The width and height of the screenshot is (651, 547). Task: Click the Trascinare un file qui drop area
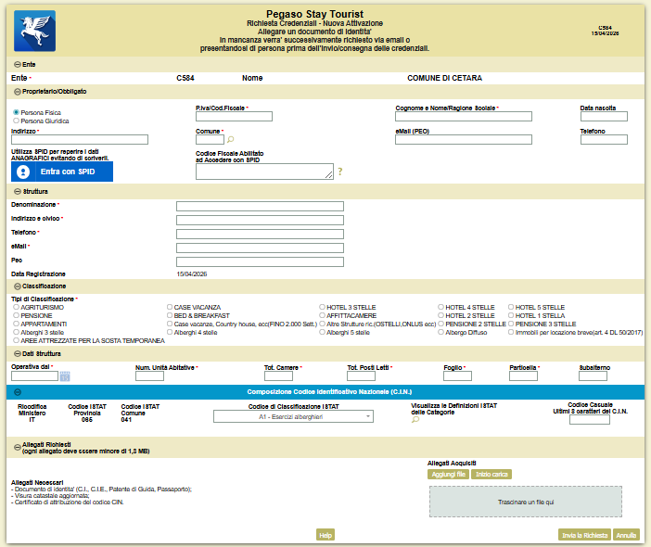[526, 502]
